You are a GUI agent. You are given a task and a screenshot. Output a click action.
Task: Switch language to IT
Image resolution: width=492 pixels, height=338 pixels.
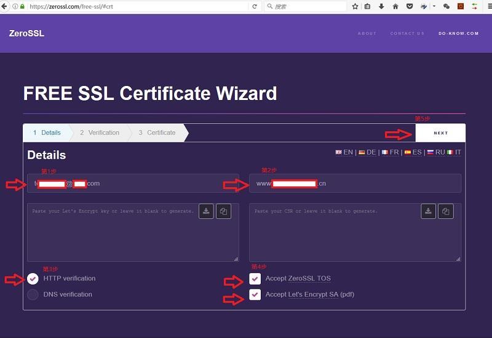pyautogui.click(x=454, y=152)
